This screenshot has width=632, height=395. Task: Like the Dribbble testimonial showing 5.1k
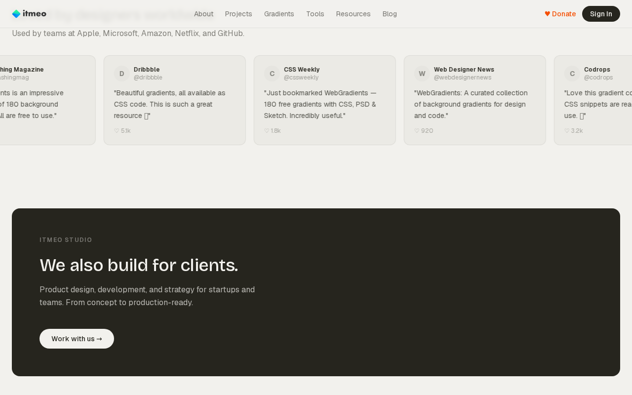122,131
